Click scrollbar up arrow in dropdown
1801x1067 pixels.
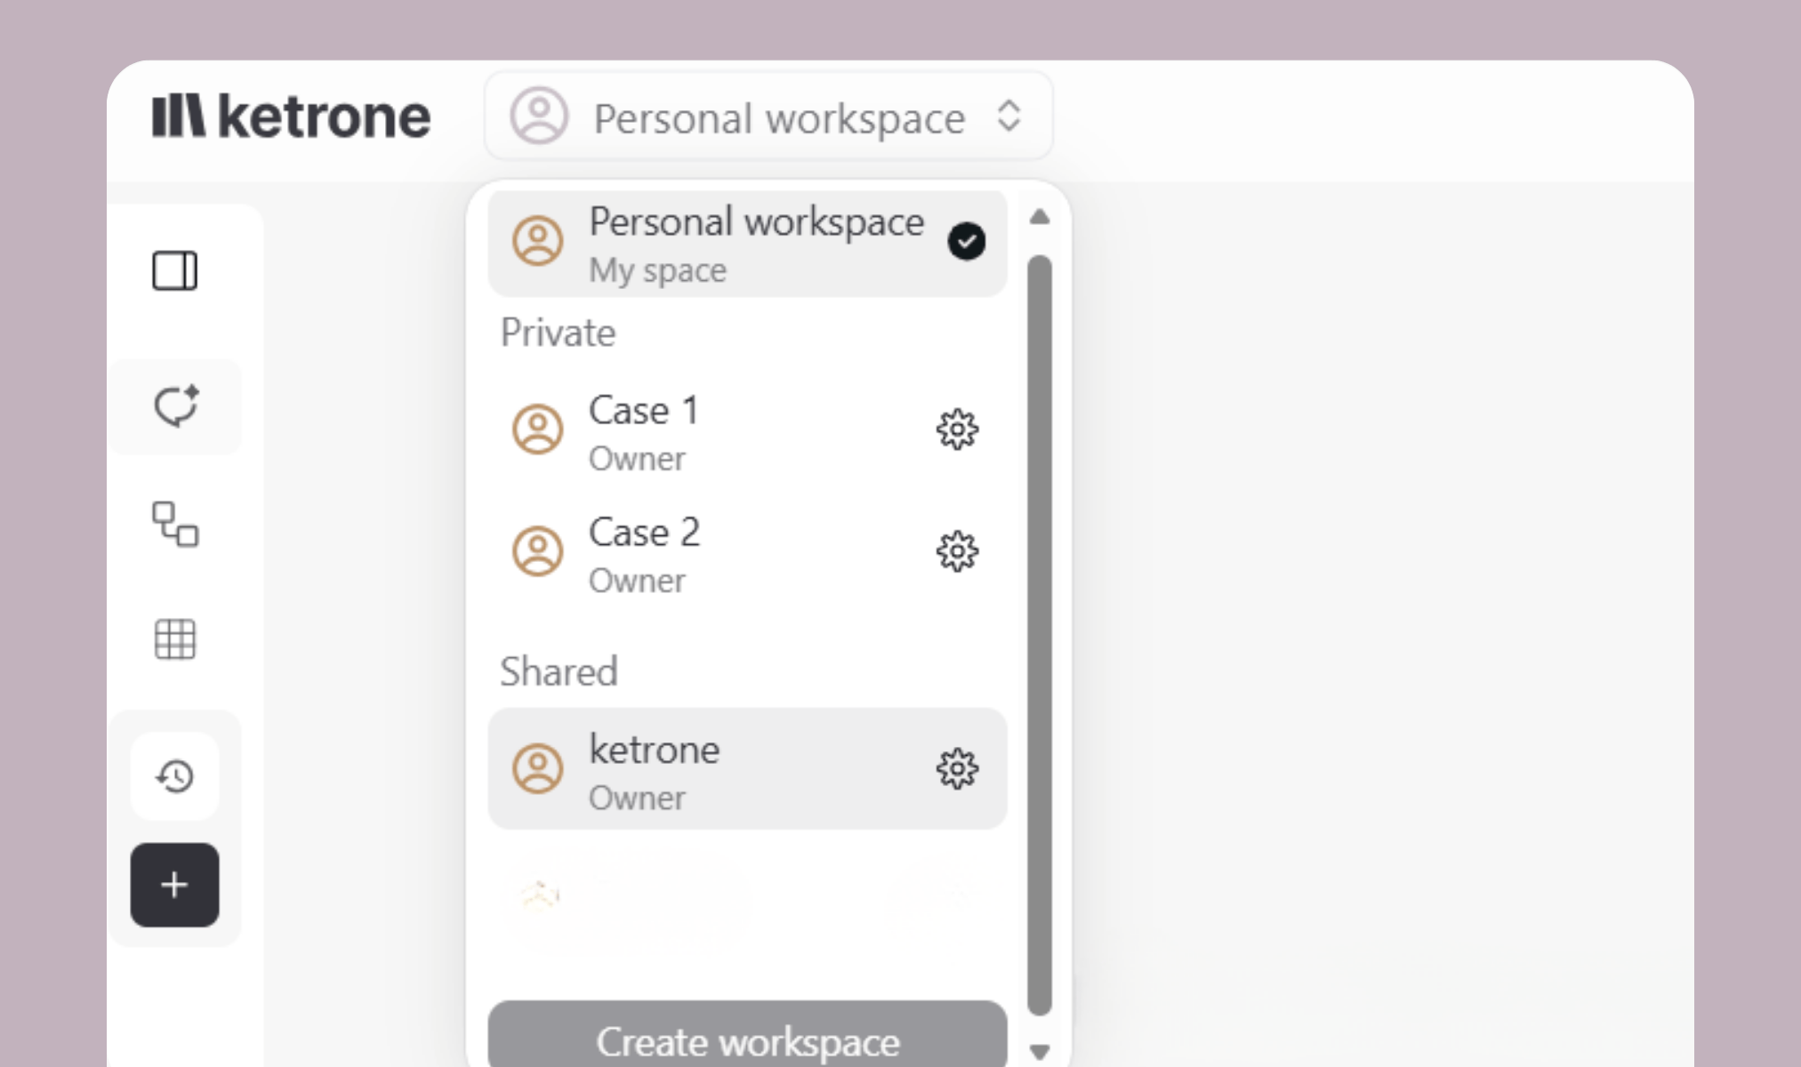click(1040, 217)
